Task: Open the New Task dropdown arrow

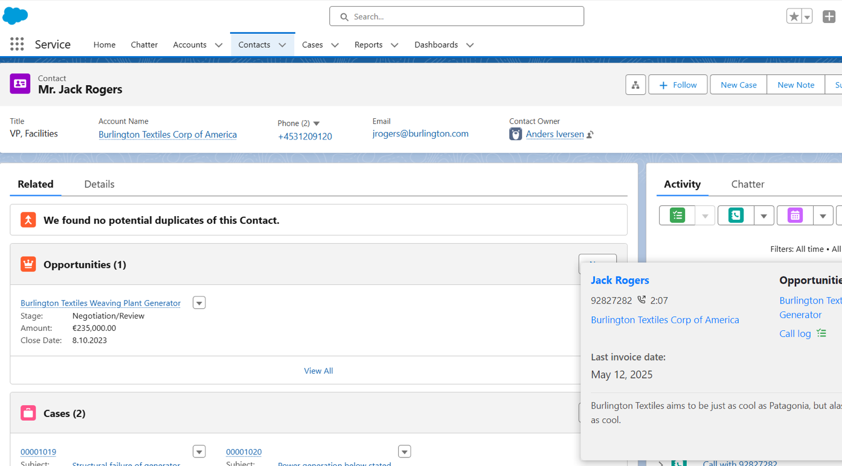Action: [x=705, y=215]
